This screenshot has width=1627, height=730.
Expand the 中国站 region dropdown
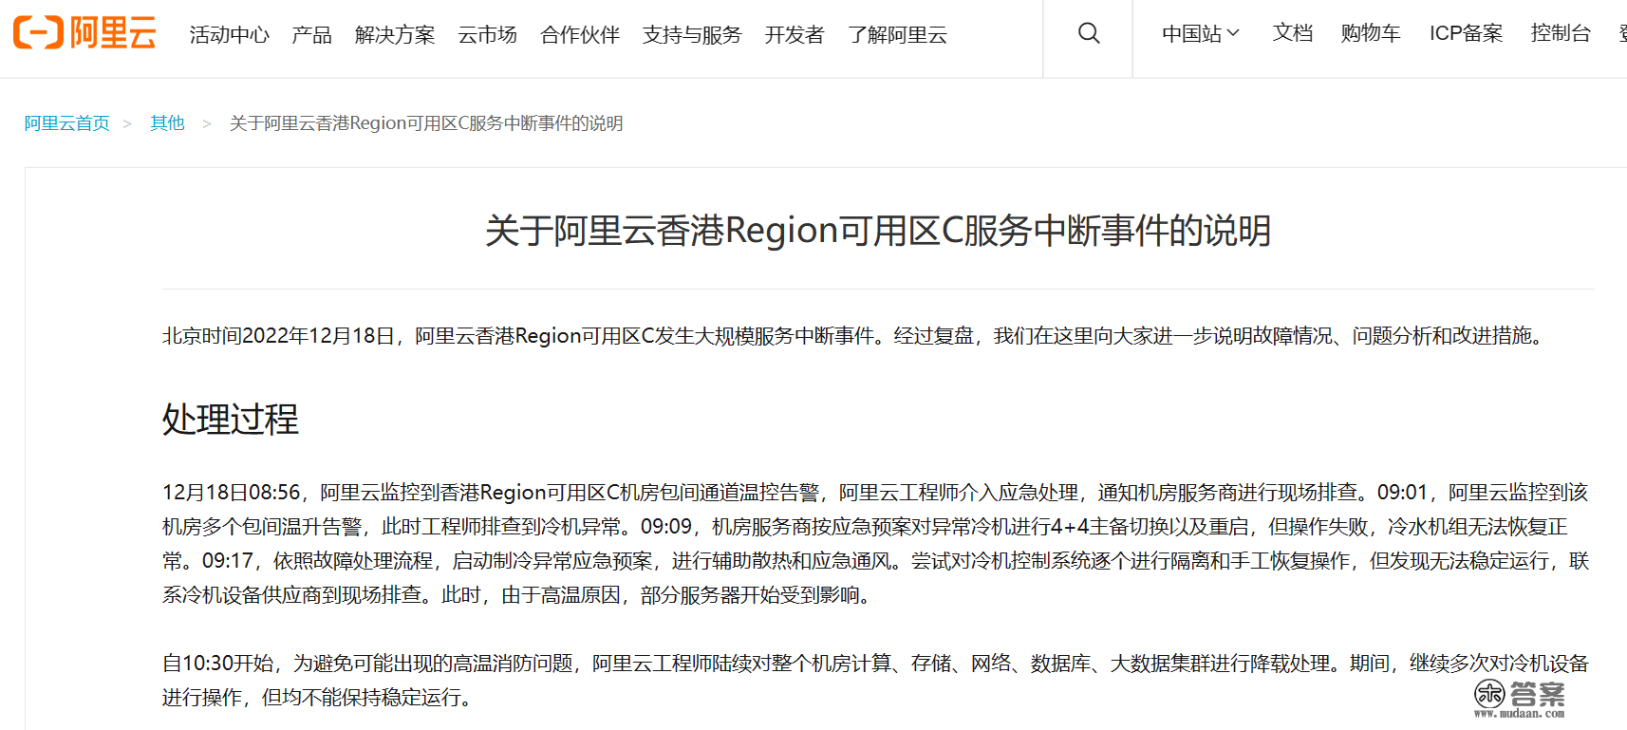(1201, 33)
